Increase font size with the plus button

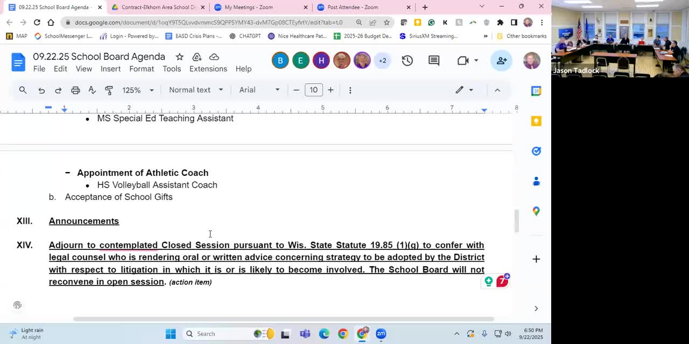331,90
